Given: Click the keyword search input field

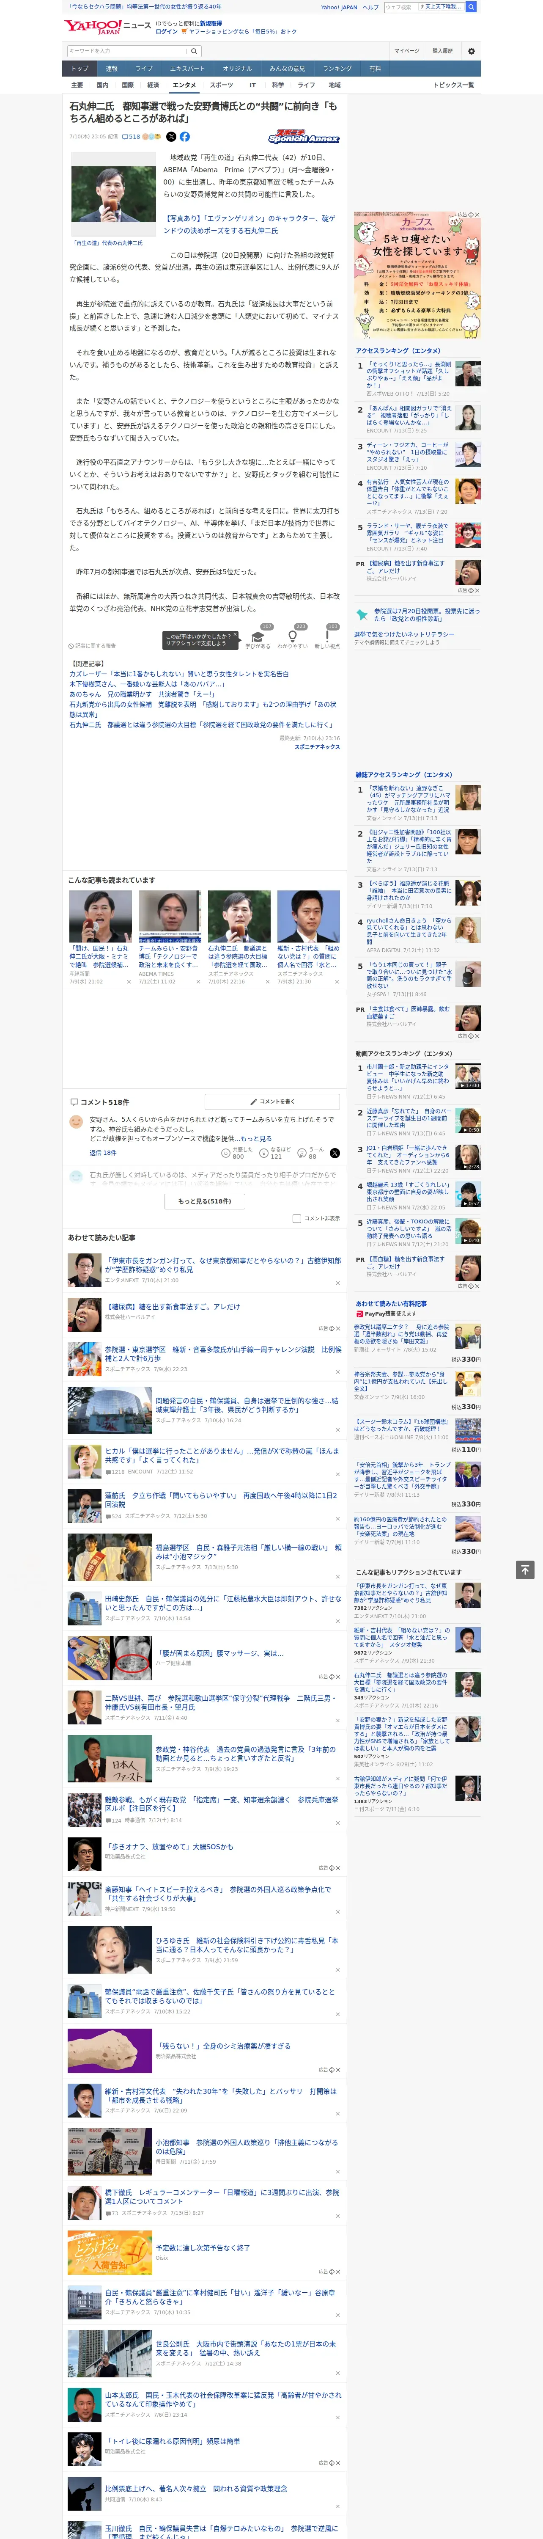Looking at the screenshot, I should click(x=127, y=50).
